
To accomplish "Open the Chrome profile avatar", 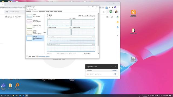I will click(x=115, y=7).
